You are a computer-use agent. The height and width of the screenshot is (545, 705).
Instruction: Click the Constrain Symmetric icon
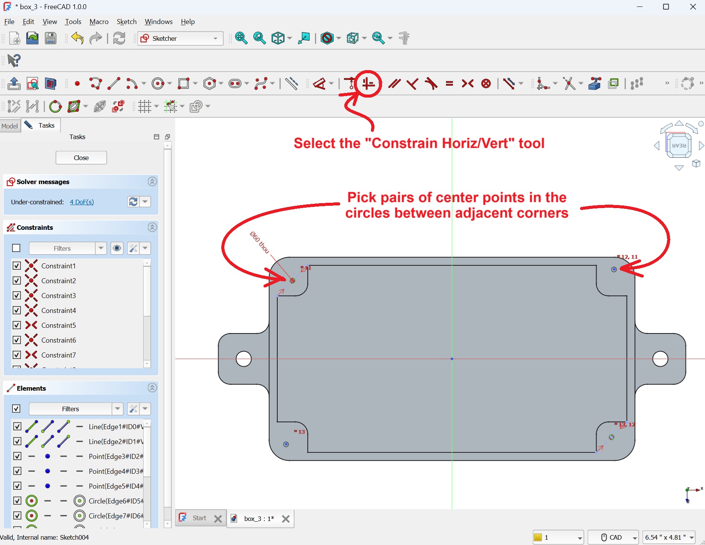pyautogui.click(x=468, y=83)
